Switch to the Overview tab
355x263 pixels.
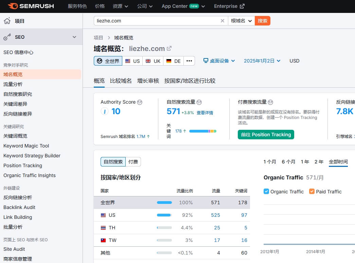coord(99,81)
